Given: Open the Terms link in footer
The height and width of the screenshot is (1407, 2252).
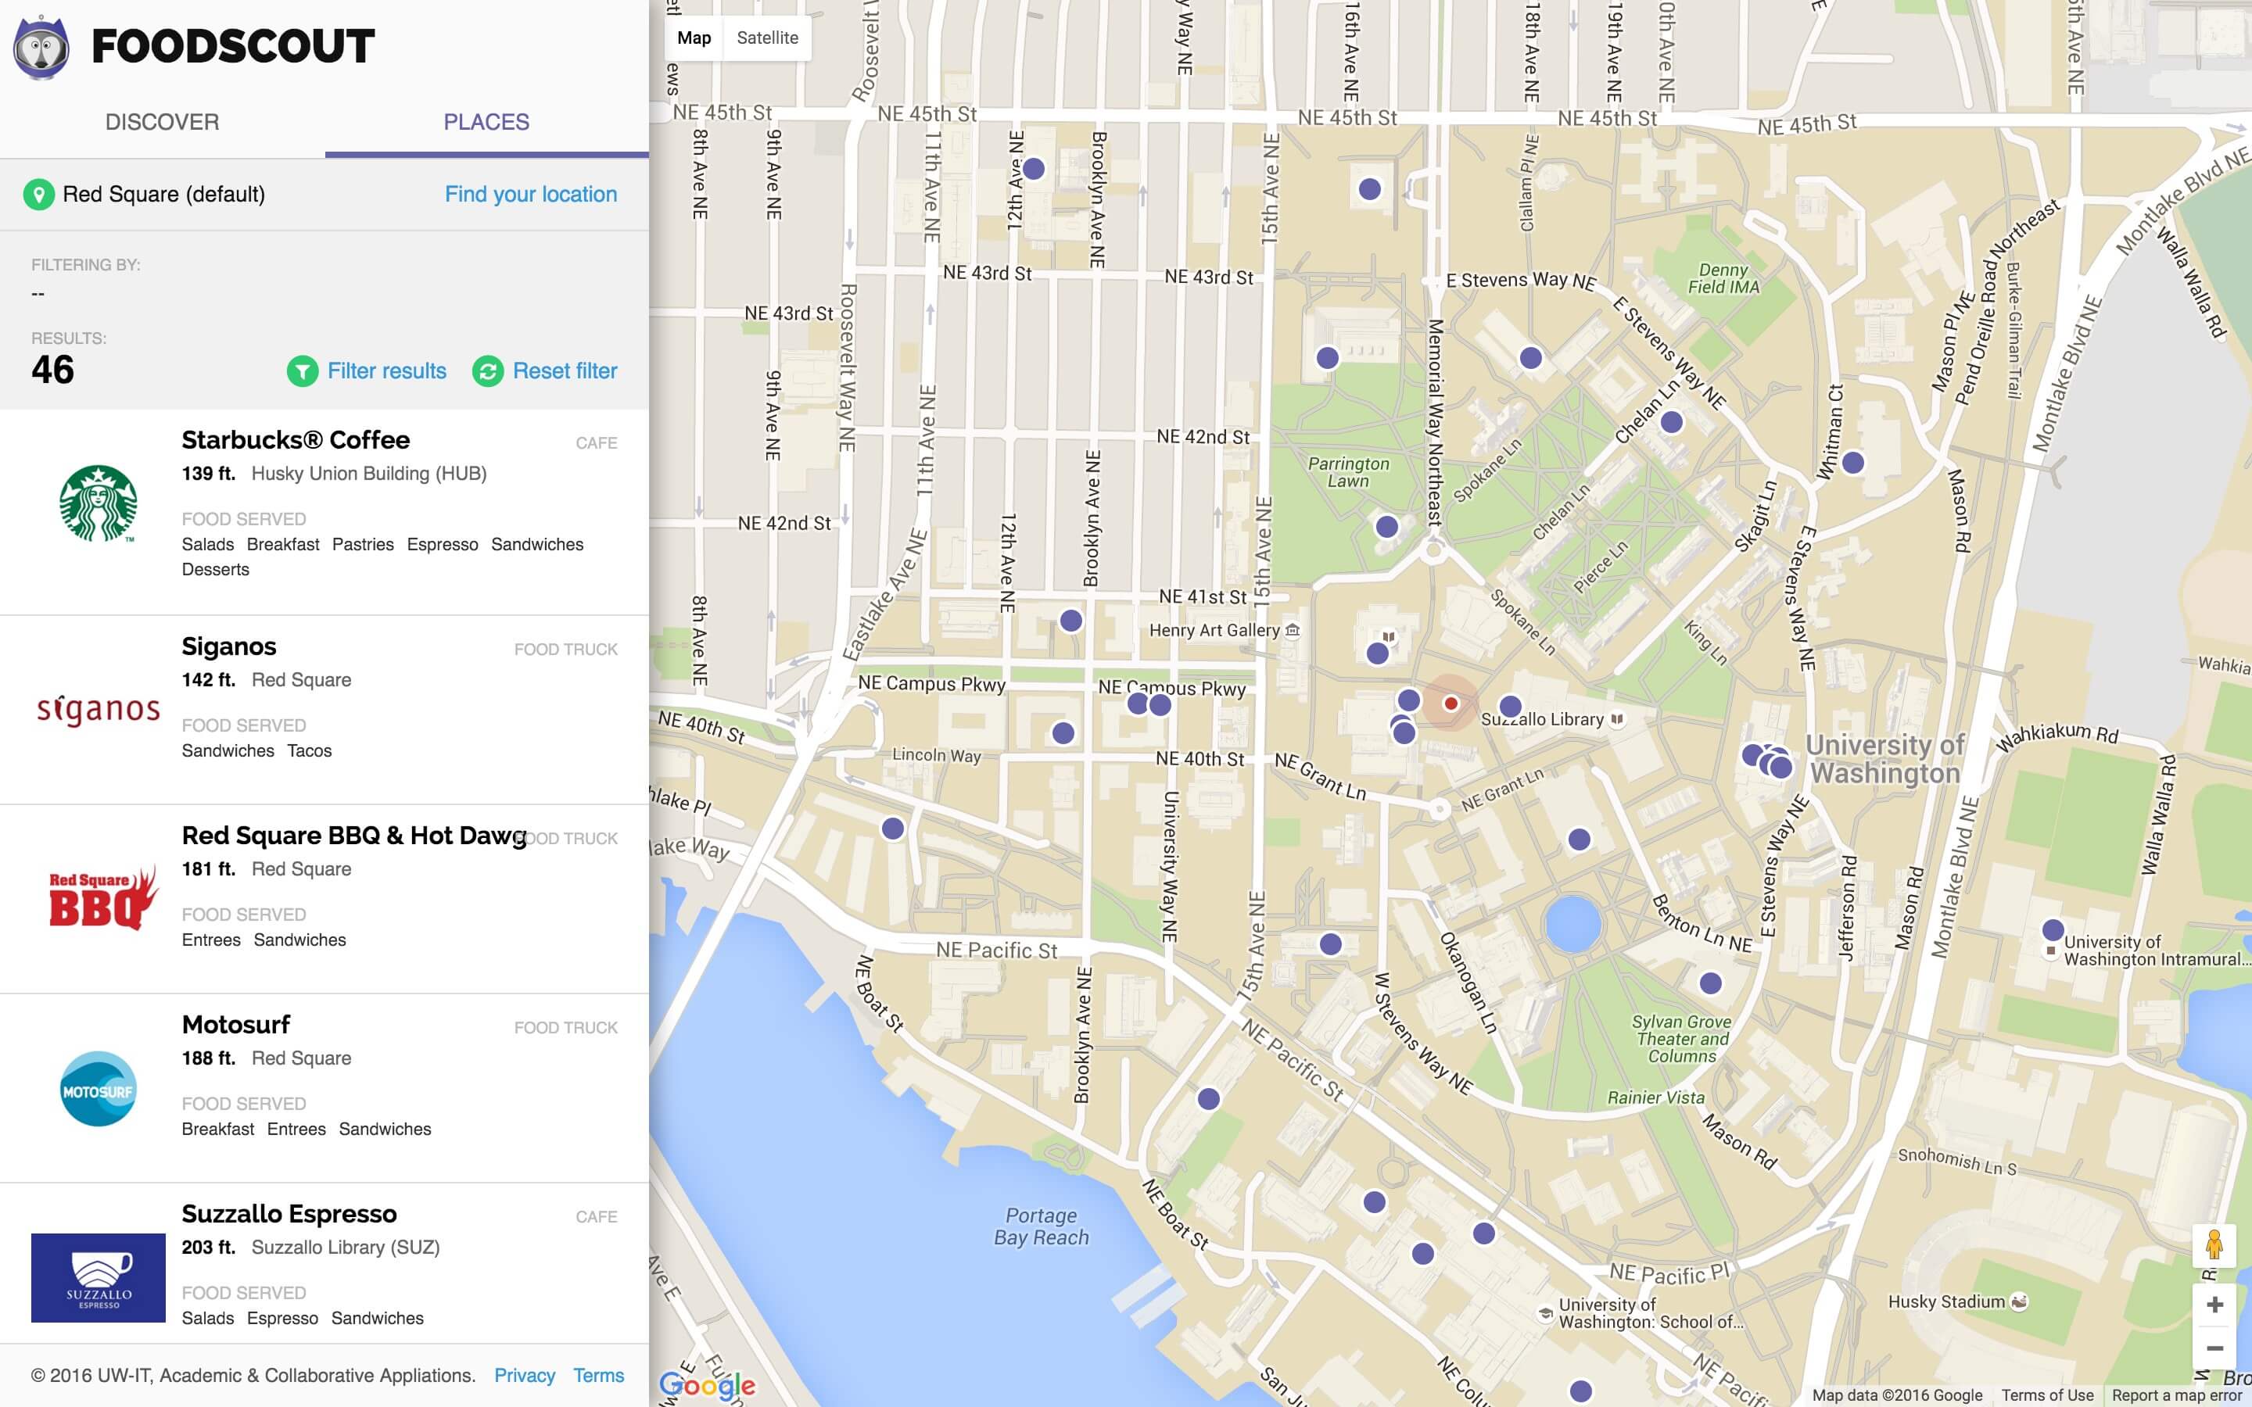Looking at the screenshot, I should pos(598,1376).
